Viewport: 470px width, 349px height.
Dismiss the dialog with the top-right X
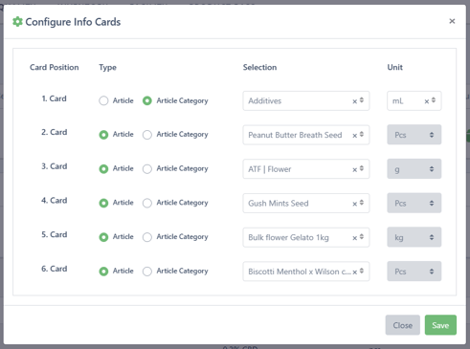[452, 21]
